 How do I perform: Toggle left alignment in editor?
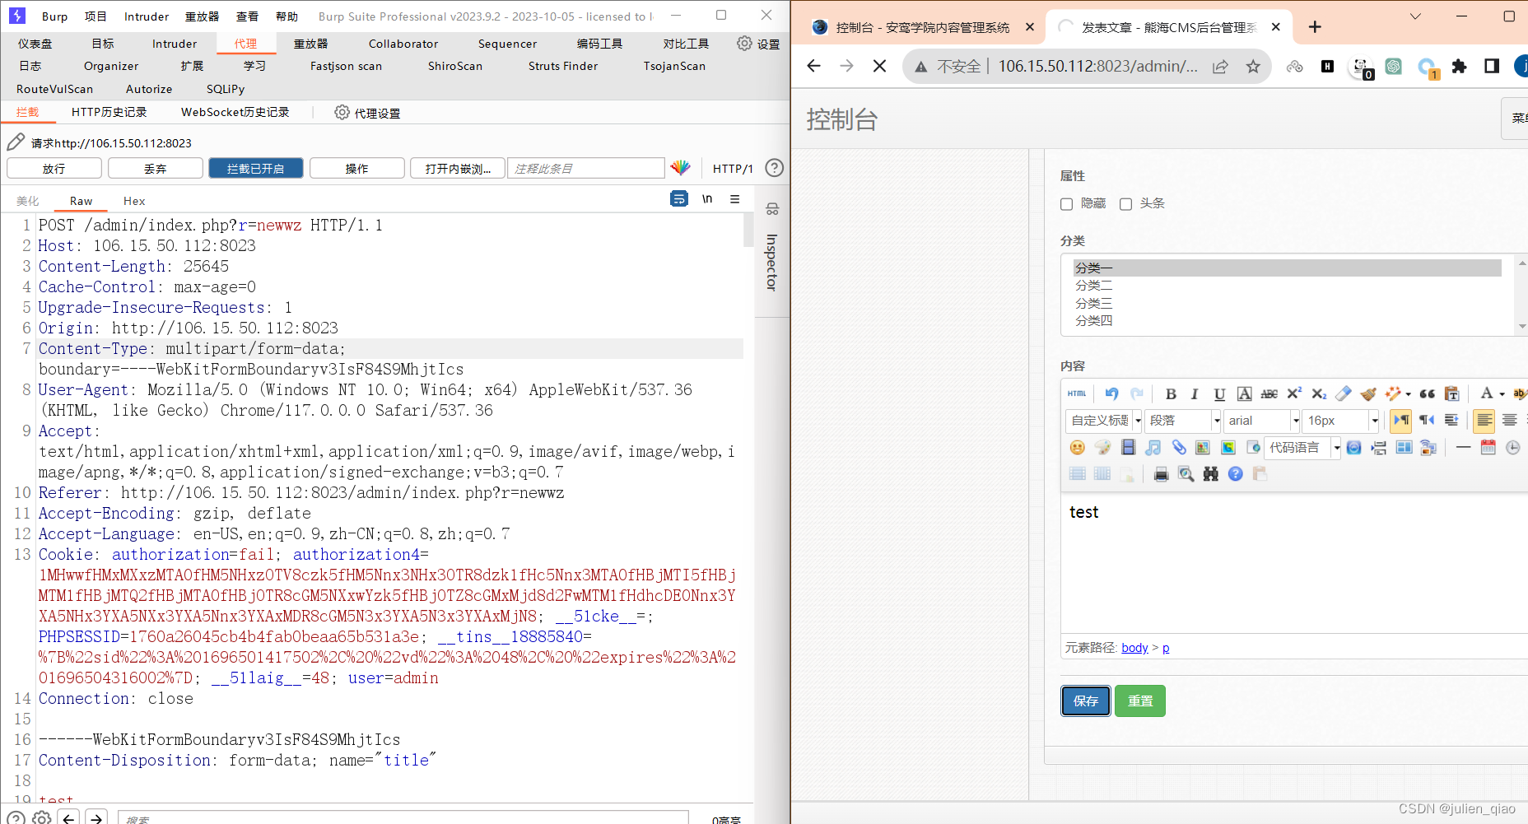1484,421
